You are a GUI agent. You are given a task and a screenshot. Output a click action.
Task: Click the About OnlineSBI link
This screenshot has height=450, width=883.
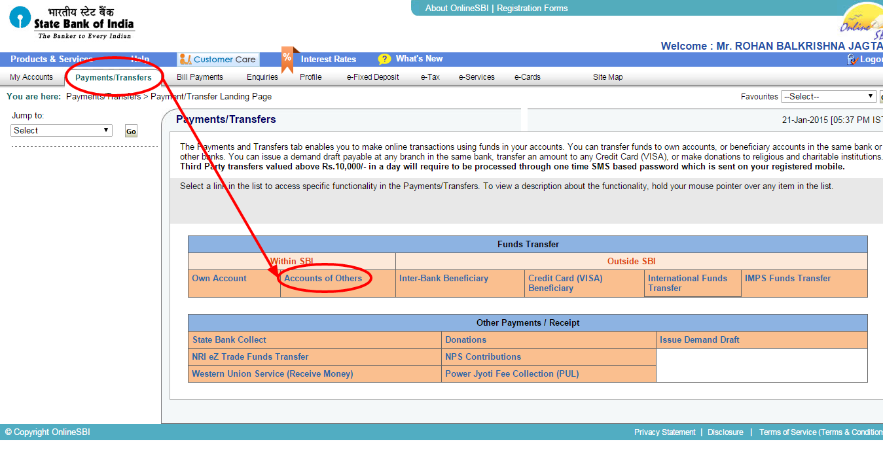click(458, 9)
